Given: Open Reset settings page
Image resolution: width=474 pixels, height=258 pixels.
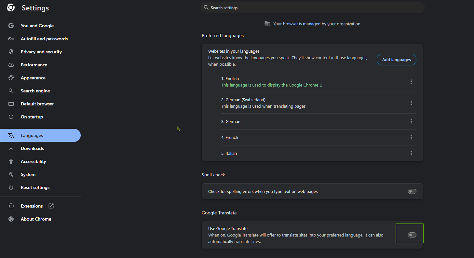Looking at the screenshot, I should pyautogui.click(x=40, y=187).
